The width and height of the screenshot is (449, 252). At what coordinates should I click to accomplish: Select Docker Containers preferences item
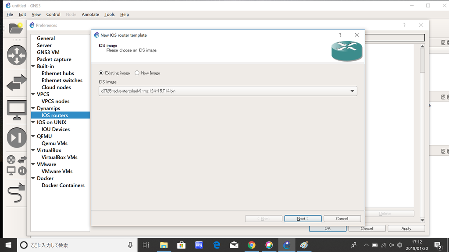point(63,185)
